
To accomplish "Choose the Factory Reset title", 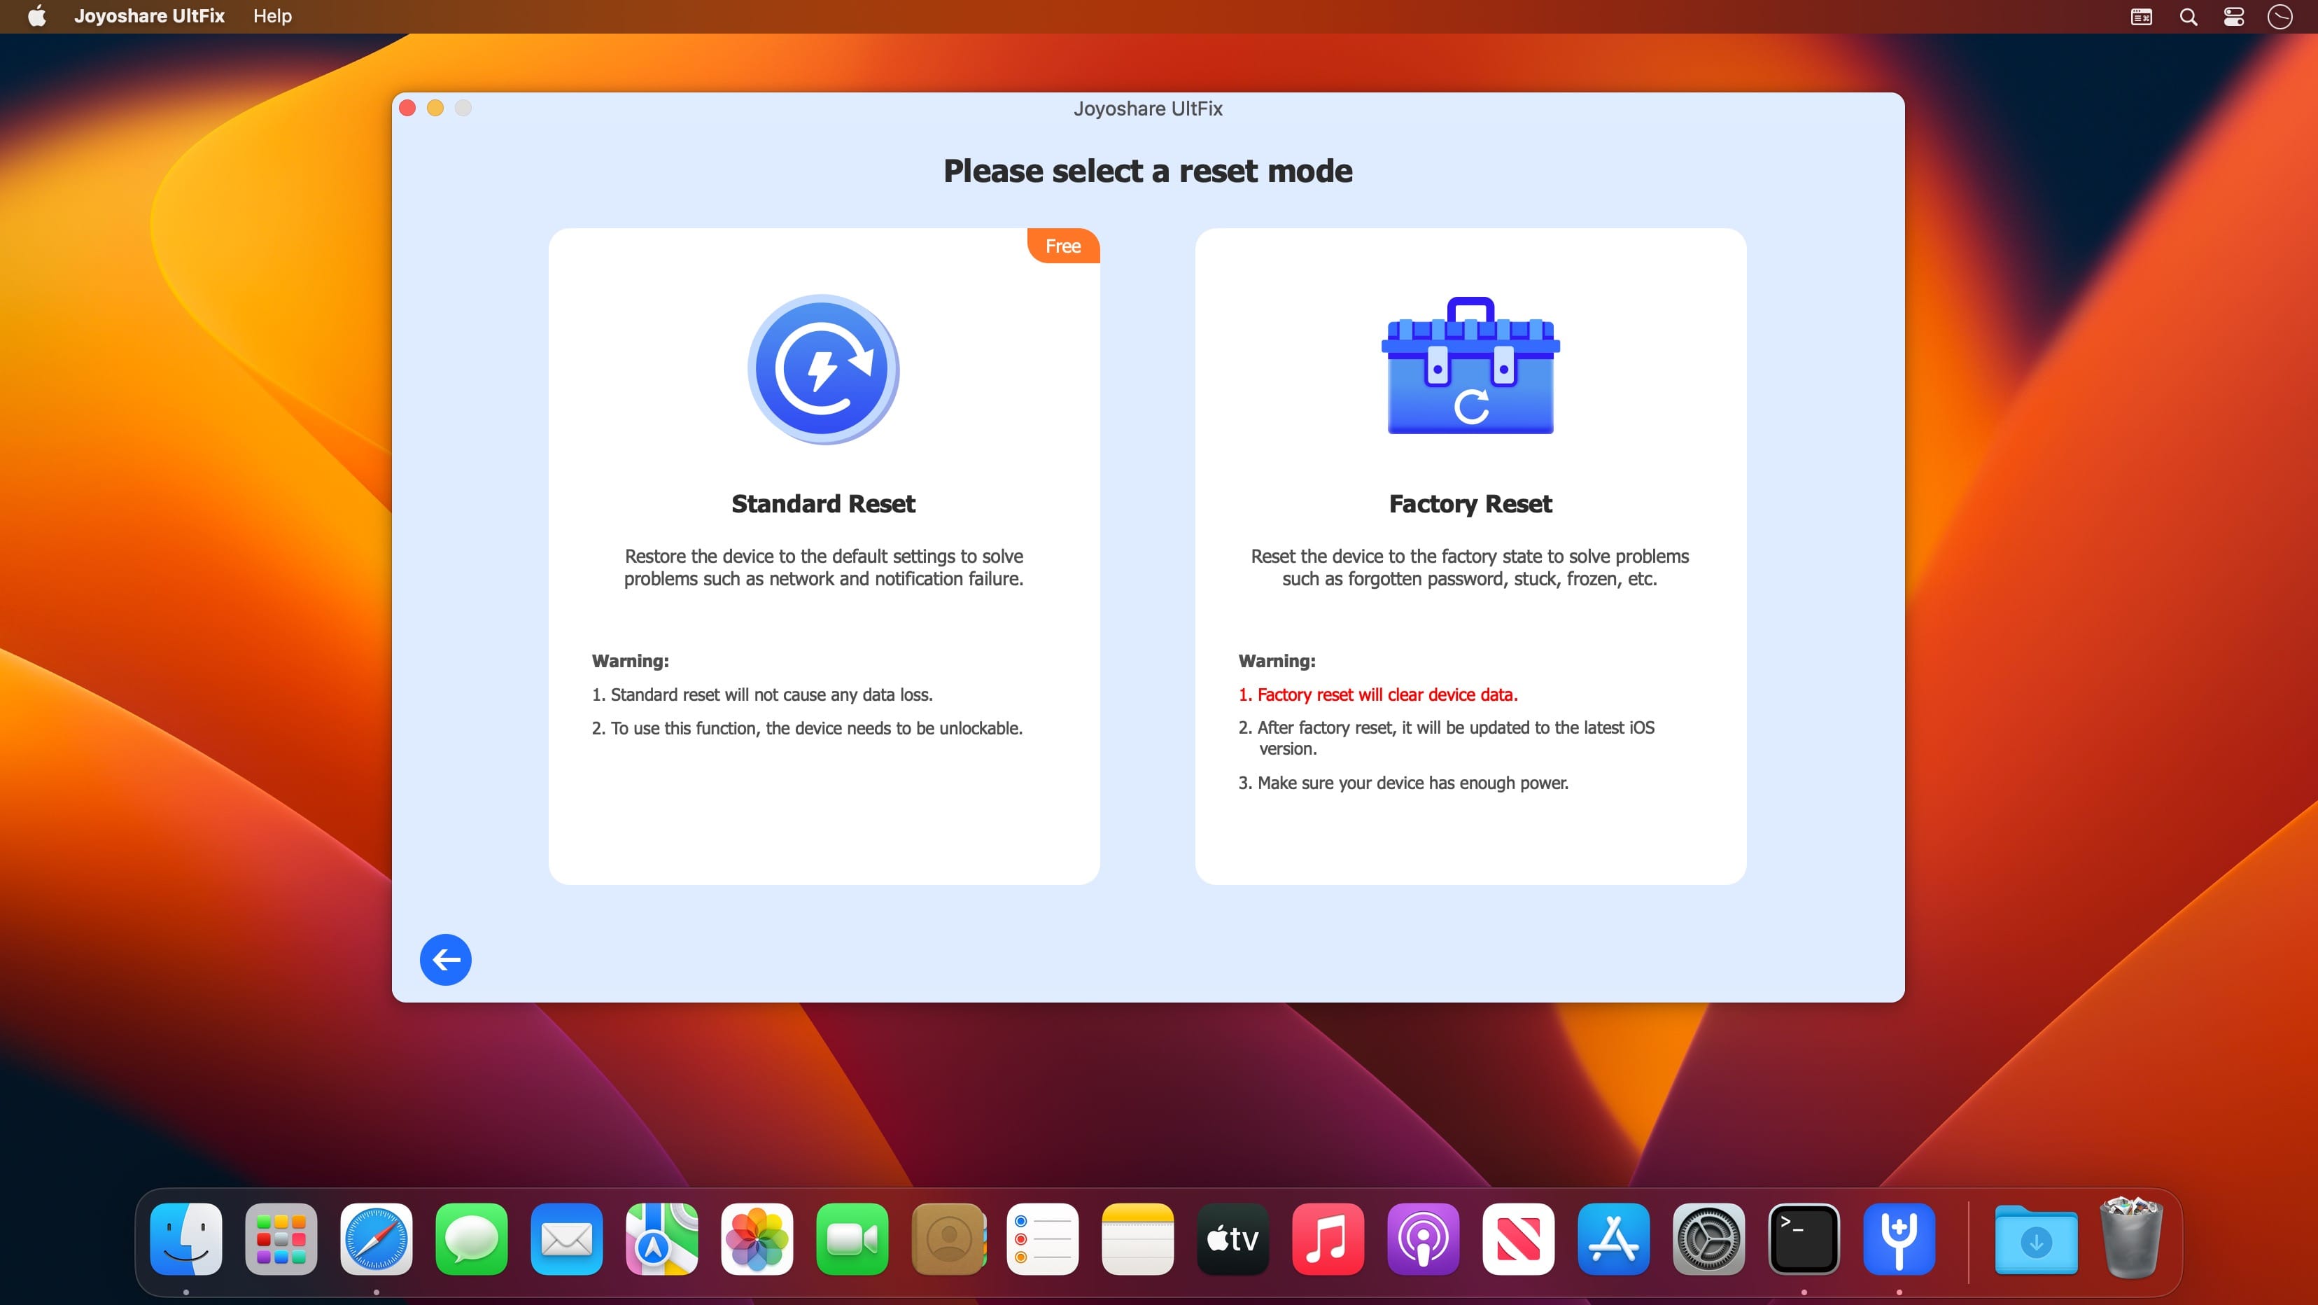I will click(x=1470, y=504).
